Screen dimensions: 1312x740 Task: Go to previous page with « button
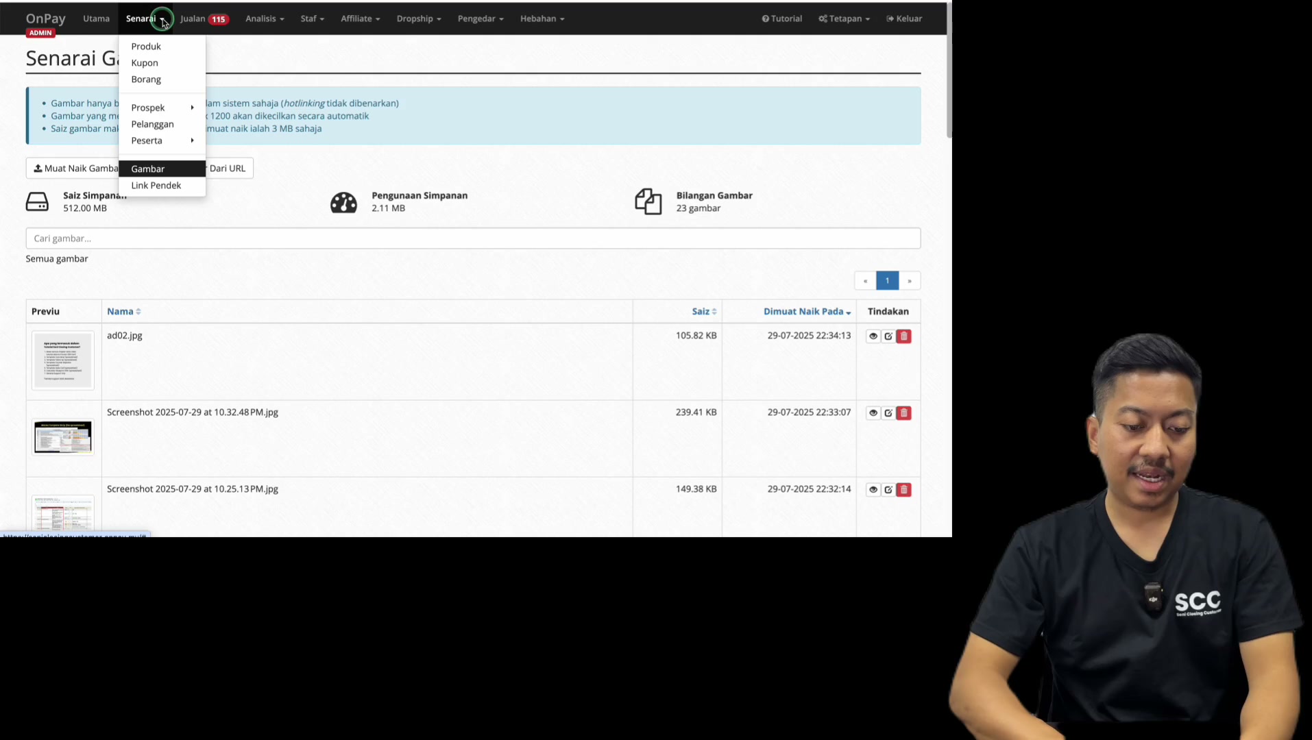[865, 281]
